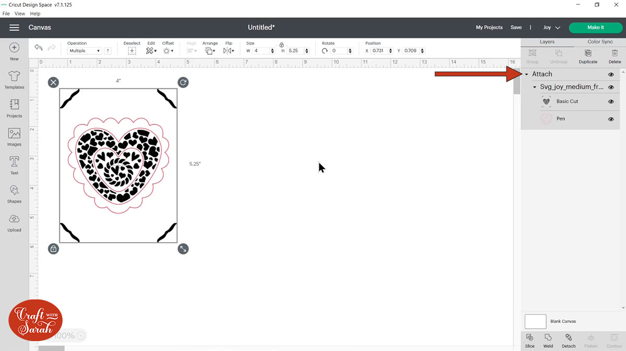Open the View menu
This screenshot has height=351, width=626.
click(x=20, y=14)
